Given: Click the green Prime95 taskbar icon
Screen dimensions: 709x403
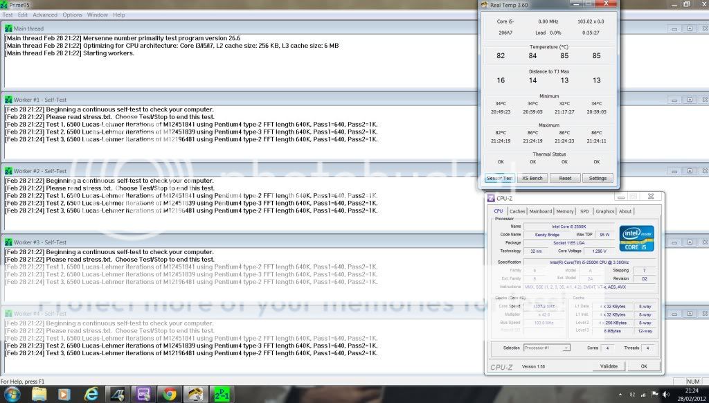Looking at the screenshot, I should [x=220, y=394].
